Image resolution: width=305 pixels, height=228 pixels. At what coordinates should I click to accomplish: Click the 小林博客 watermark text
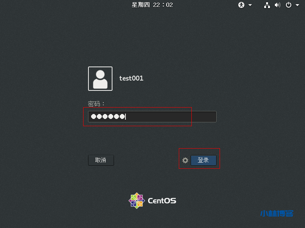pyautogui.click(x=276, y=213)
